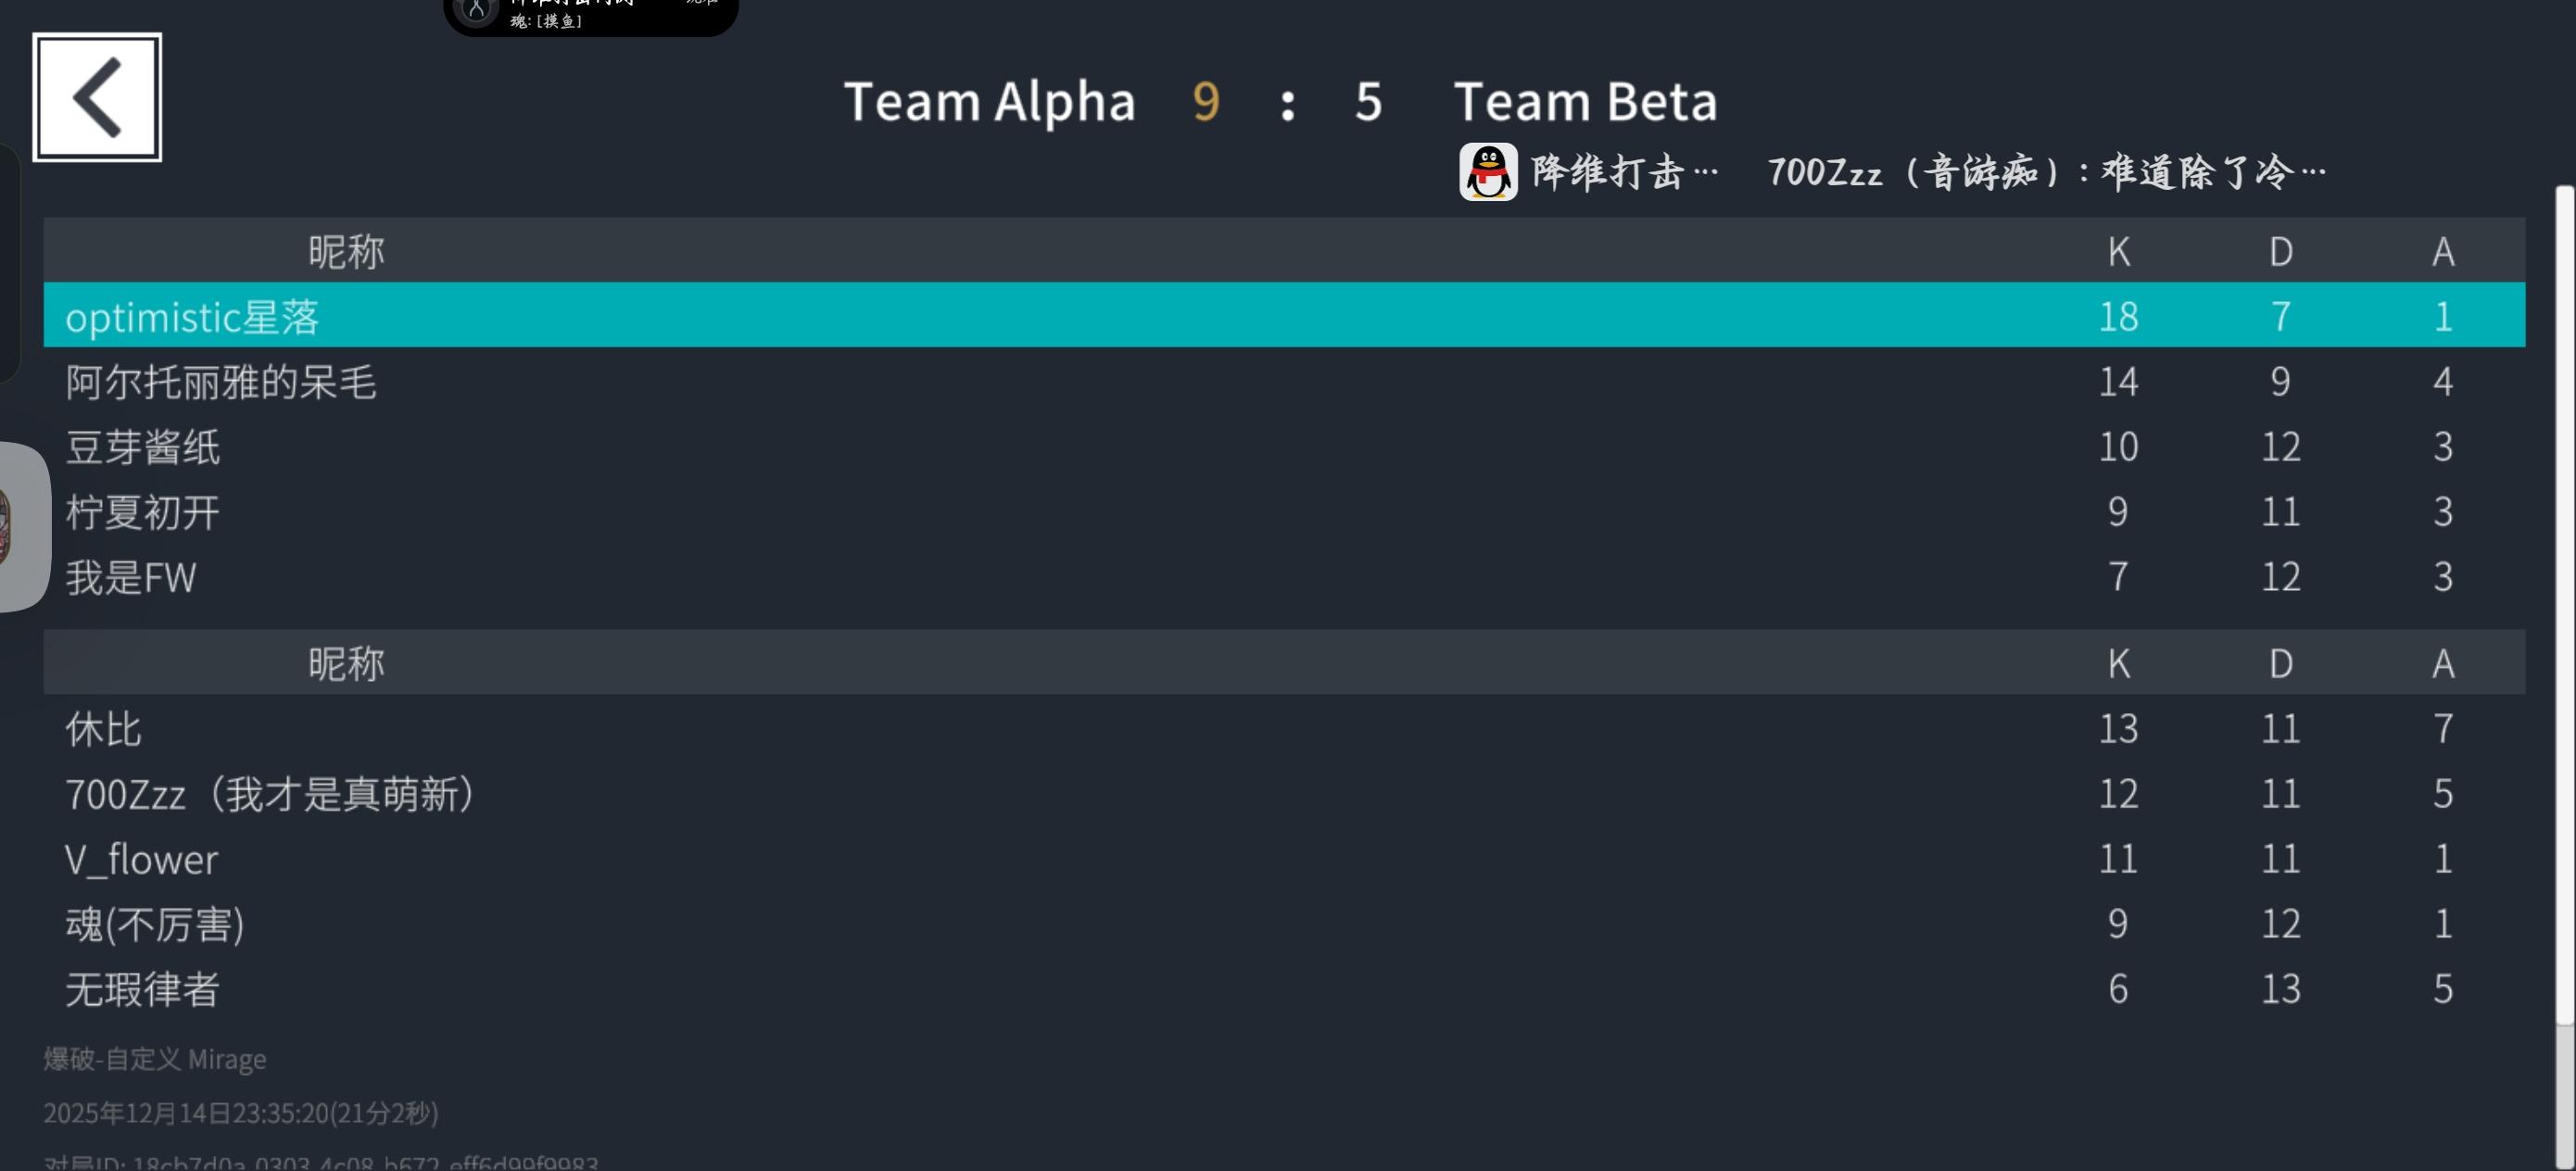This screenshot has height=1171, width=2576.
Task: Select player 阿尔托丽雅的呆毛
Action: [220, 382]
